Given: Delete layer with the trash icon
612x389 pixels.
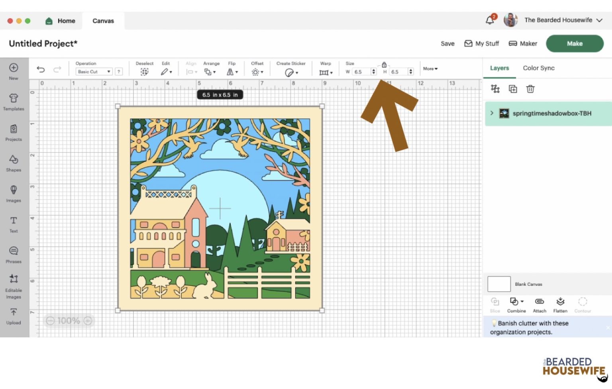Looking at the screenshot, I should [530, 89].
